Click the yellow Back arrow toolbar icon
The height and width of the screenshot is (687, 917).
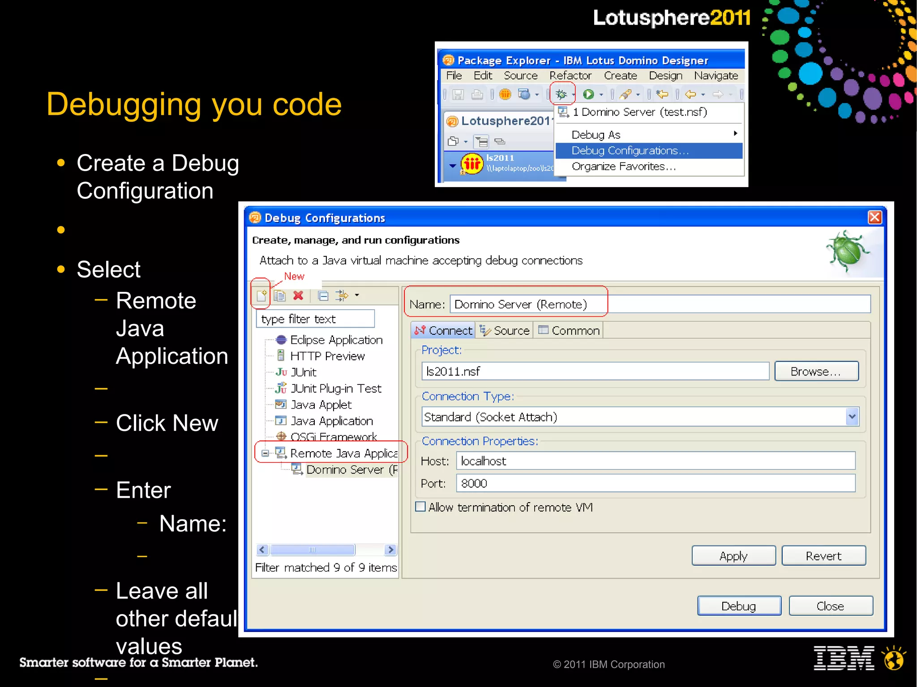(x=691, y=94)
